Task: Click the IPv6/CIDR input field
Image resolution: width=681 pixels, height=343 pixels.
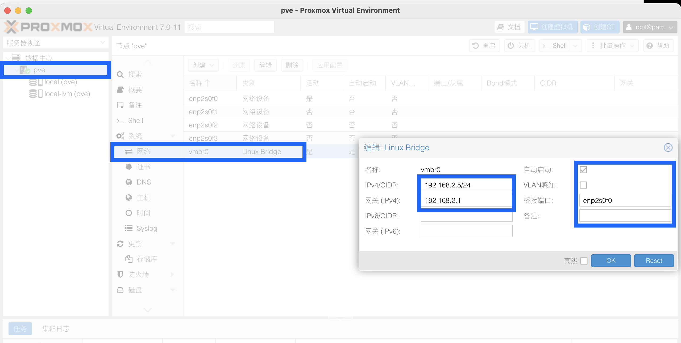Action: (x=467, y=216)
